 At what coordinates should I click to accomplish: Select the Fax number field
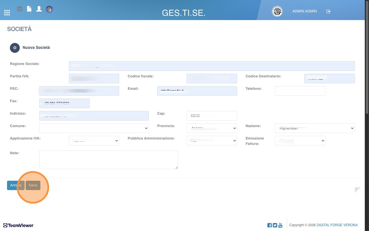coord(64,103)
